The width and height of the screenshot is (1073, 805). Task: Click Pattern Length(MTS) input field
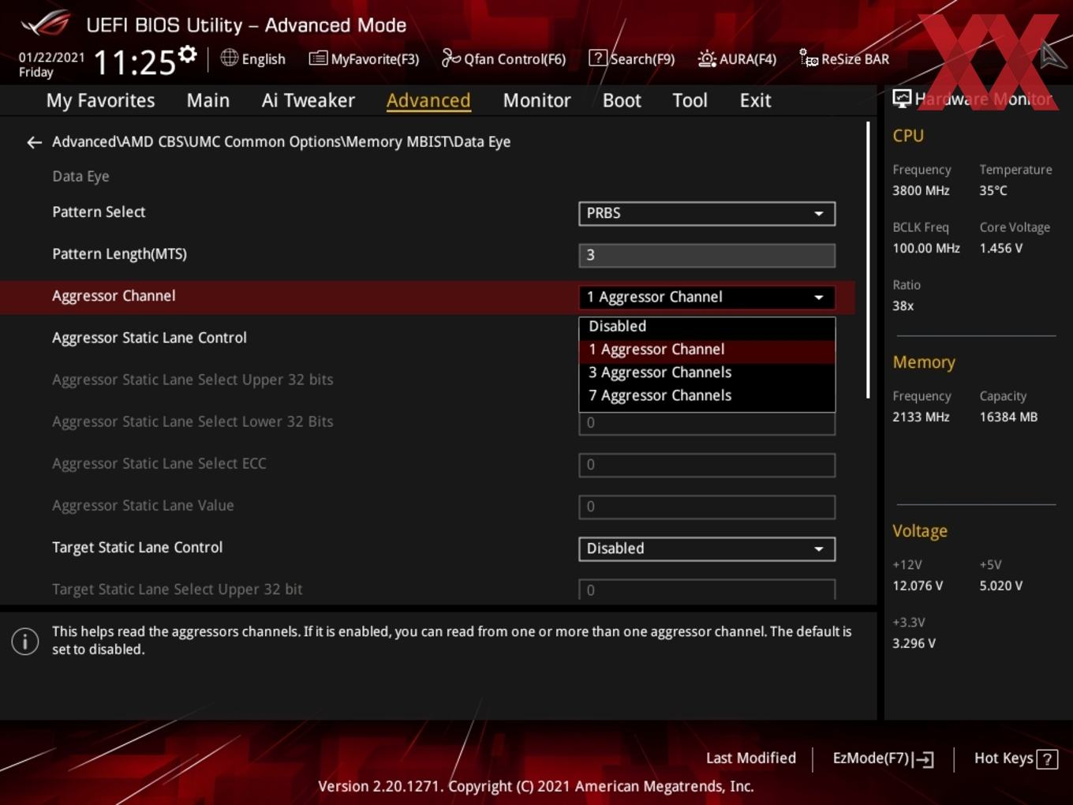tap(707, 255)
